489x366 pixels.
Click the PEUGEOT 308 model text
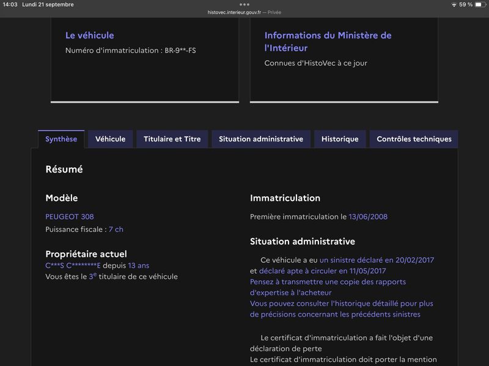coord(70,217)
